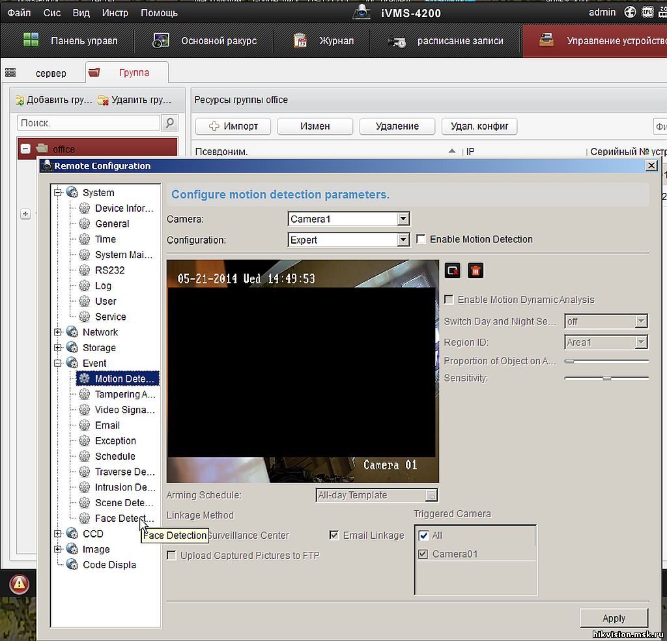Click the Storage gear icon in tree
This screenshot has height=641, width=667.
(72, 347)
